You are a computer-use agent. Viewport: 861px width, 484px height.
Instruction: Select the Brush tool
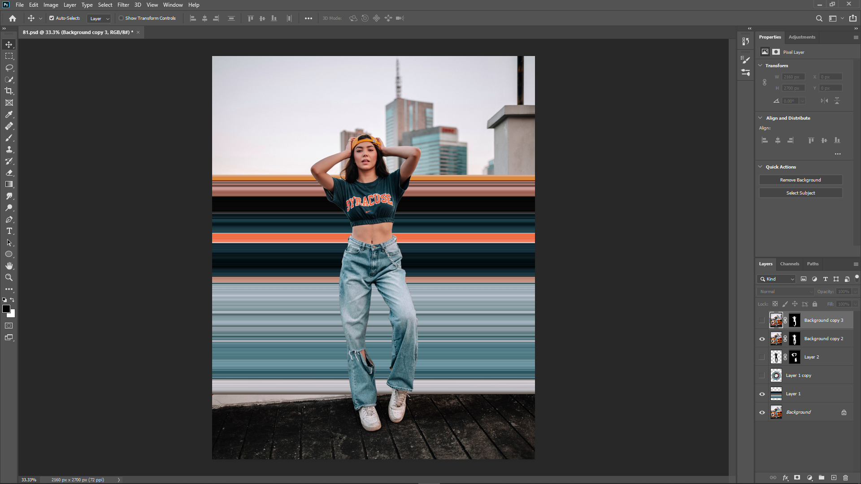click(x=9, y=138)
